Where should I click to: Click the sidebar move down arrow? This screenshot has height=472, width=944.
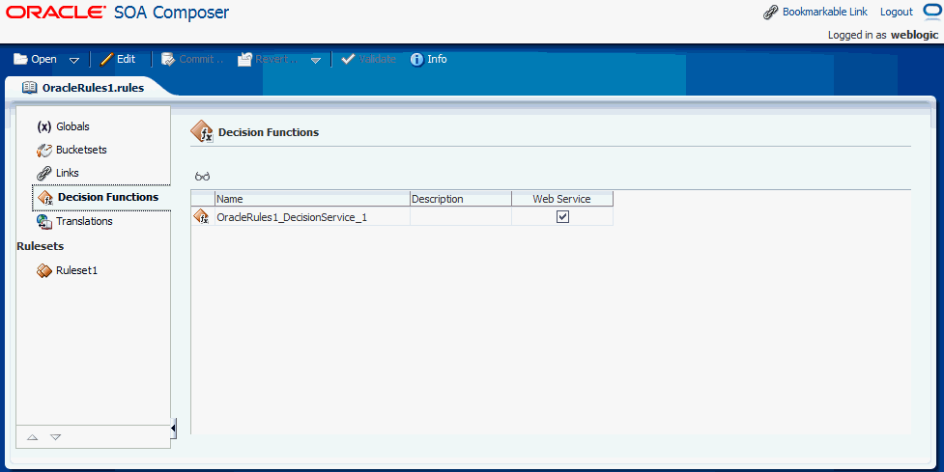coord(55,437)
